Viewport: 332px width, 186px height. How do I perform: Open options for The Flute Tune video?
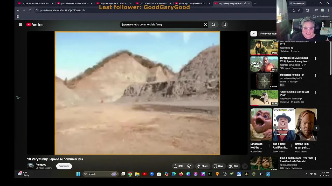coord(315,159)
